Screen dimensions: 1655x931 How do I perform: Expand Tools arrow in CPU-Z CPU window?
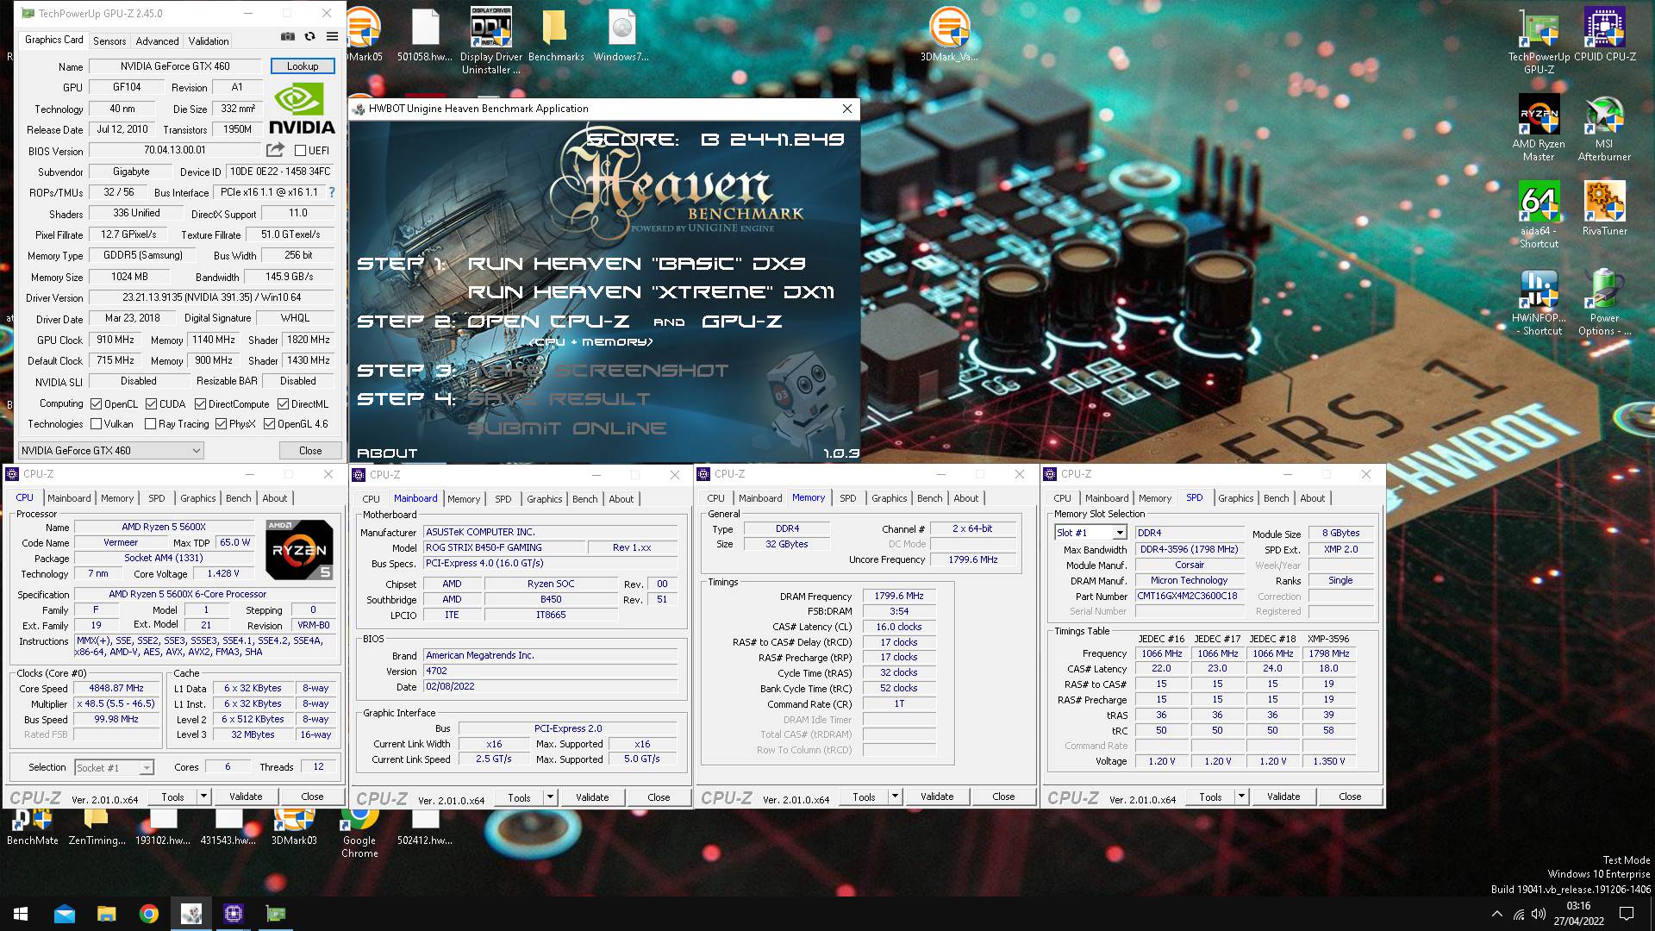204,797
